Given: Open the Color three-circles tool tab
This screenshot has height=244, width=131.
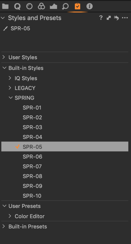Looking at the screenshot, I should [41, 6].
